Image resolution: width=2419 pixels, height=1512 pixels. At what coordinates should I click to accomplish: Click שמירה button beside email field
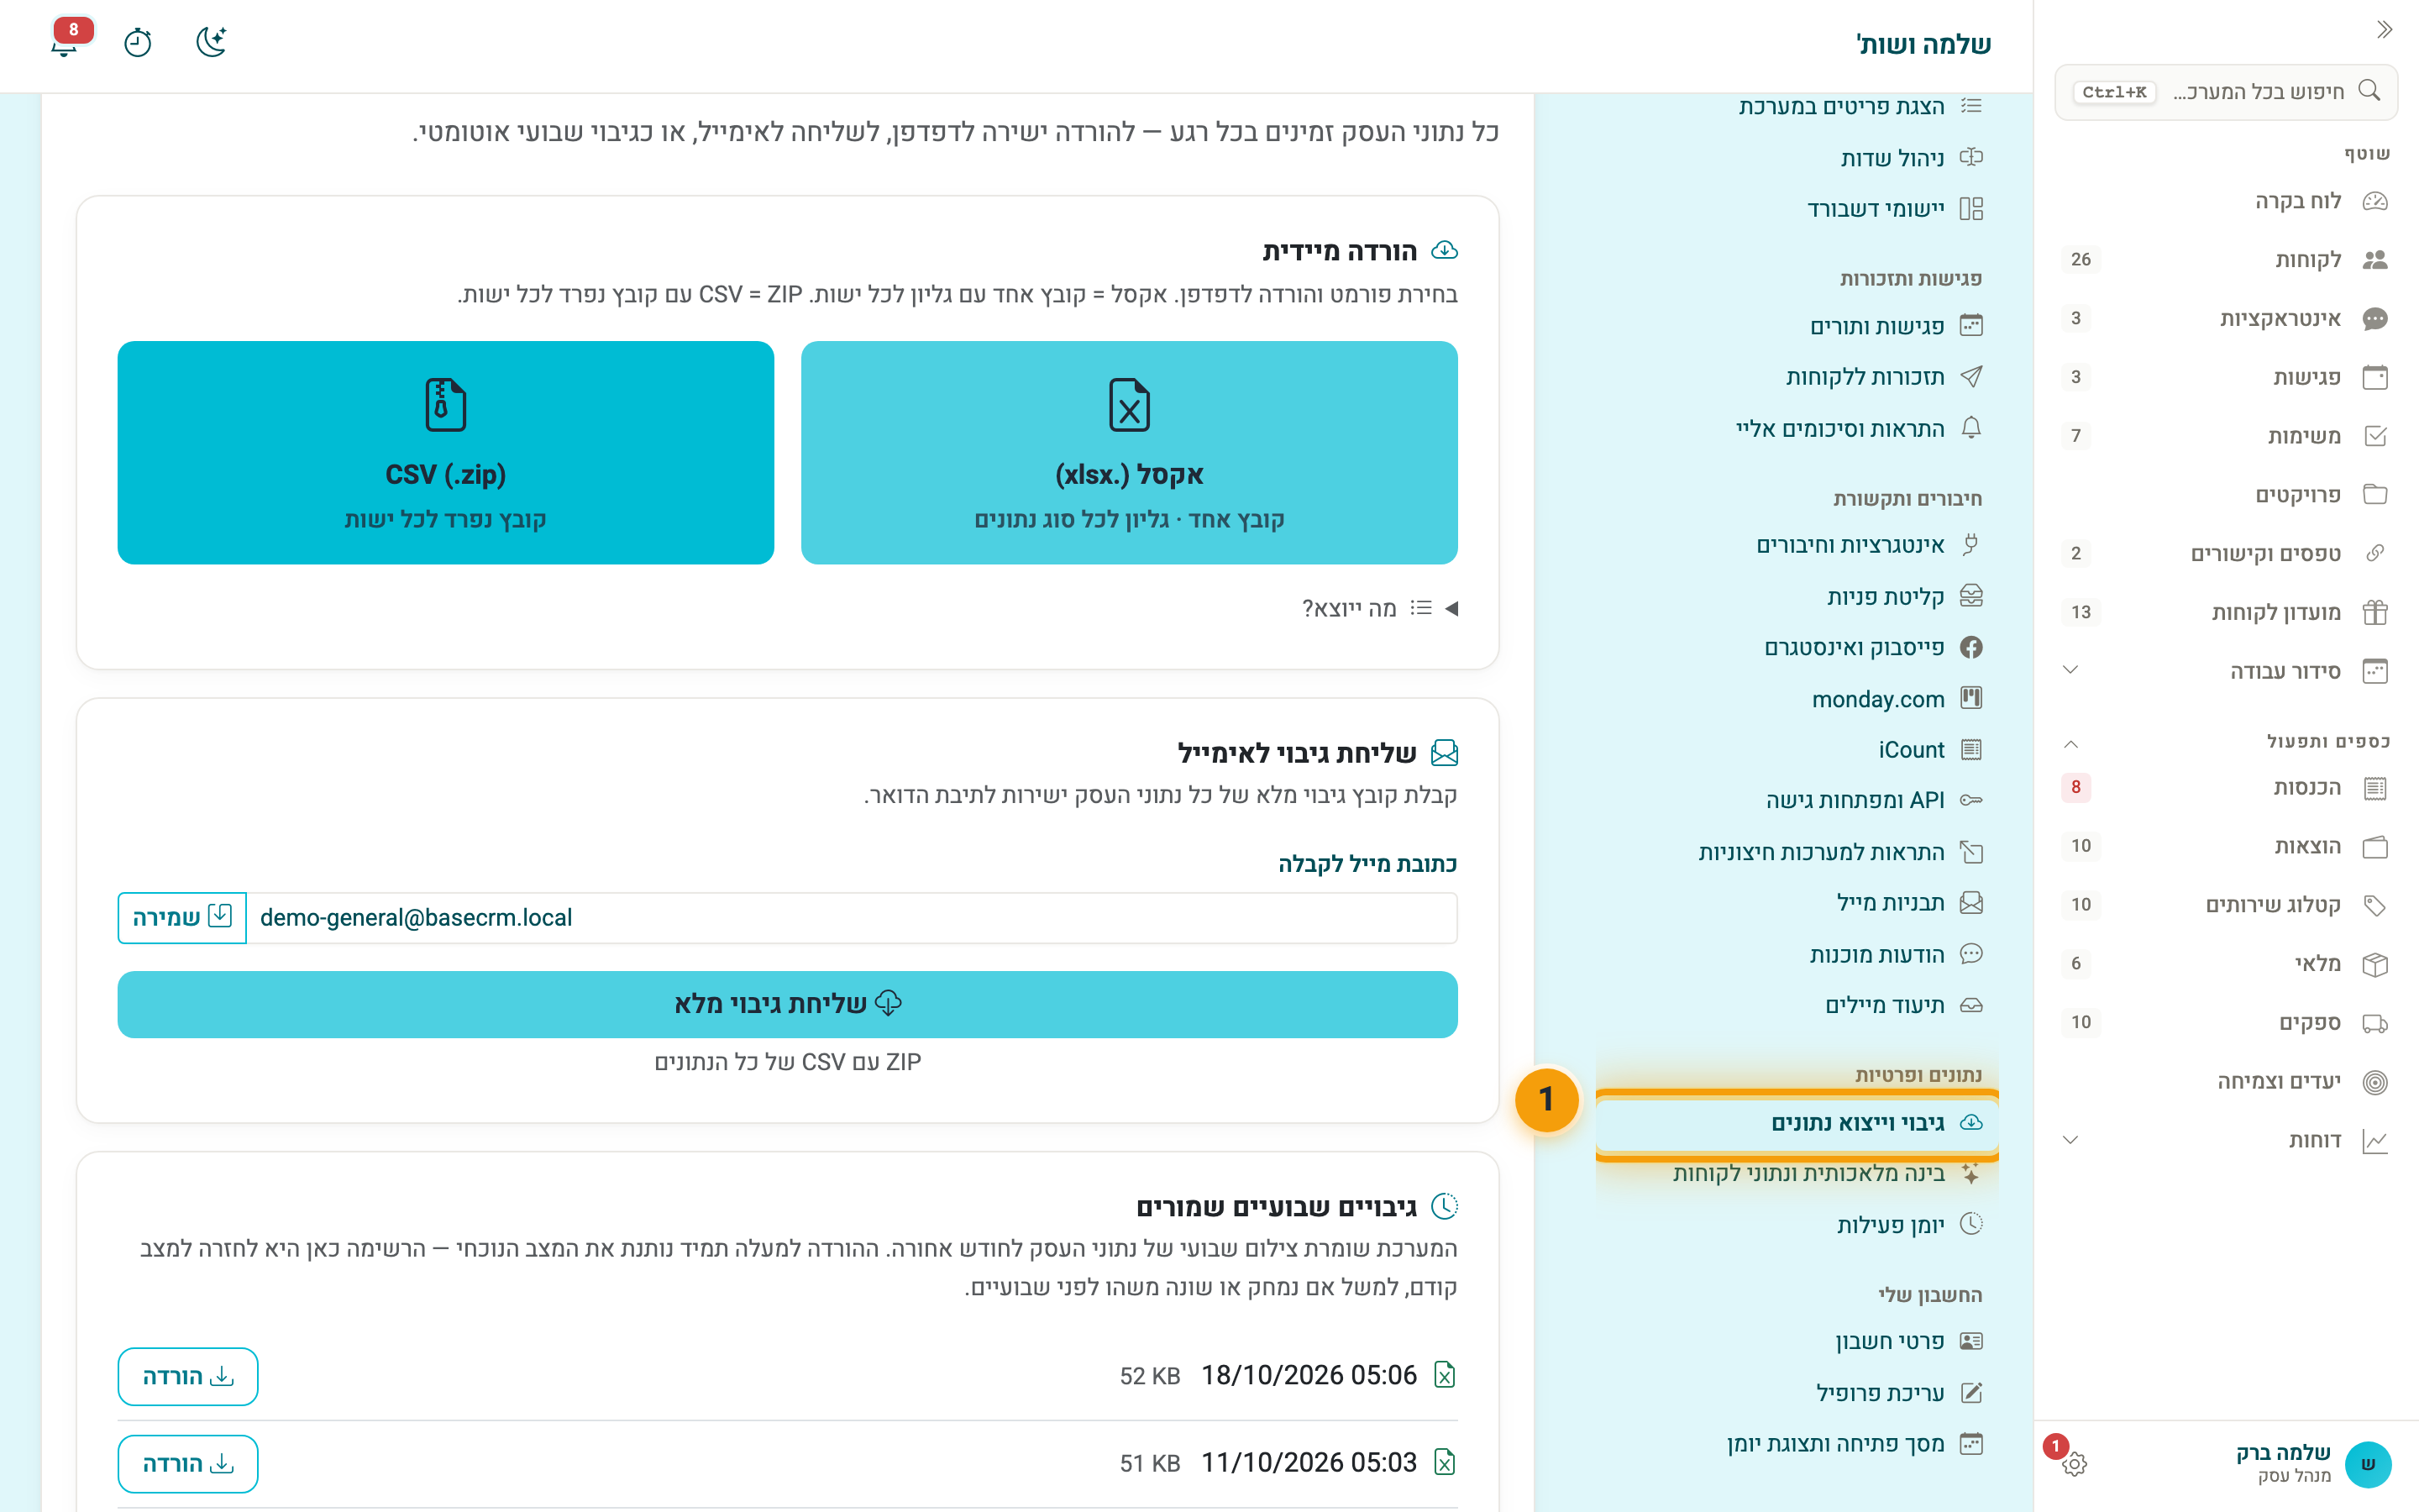(182, 917)
